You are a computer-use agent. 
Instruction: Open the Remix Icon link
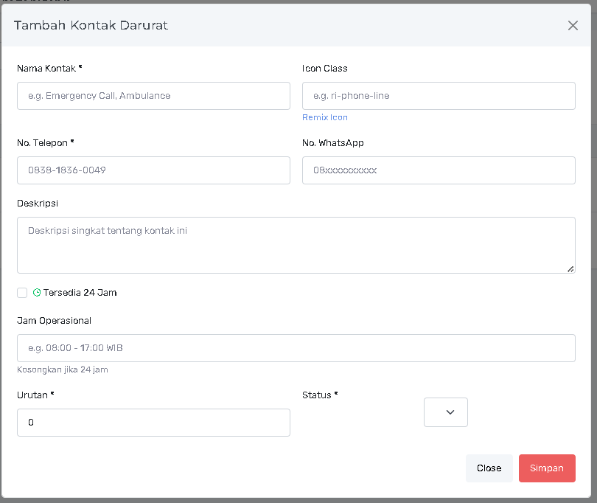coord(324,117)
